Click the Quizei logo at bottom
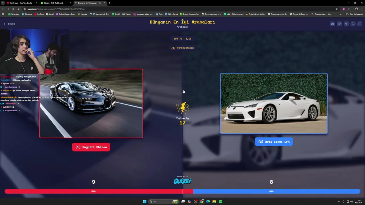 coord(182,181)
